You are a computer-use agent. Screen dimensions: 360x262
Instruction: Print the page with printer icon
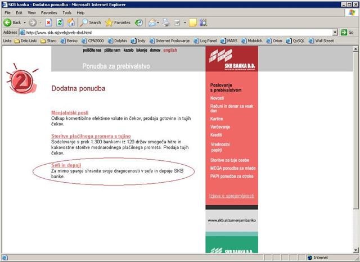point(166,22)
